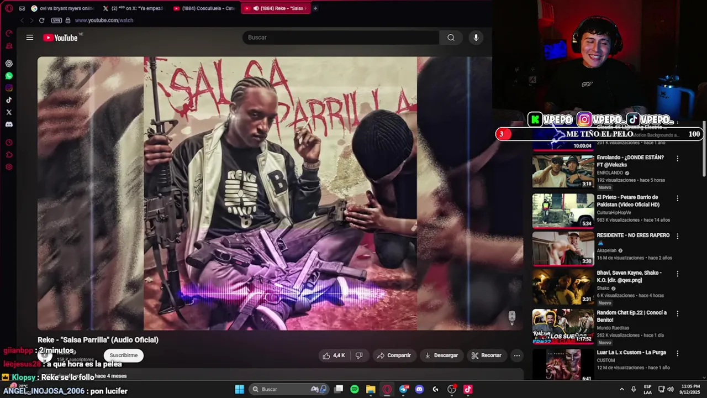707x398 pixels.
Task: Click the Mundo Rueditas channel name
Action: [613, 328]
